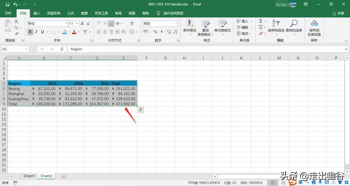Viewport: 350px width, 186px height.
Task: Click the Fill down icon in the editing group
Action: pyautogui.click(x=261, y=27)
